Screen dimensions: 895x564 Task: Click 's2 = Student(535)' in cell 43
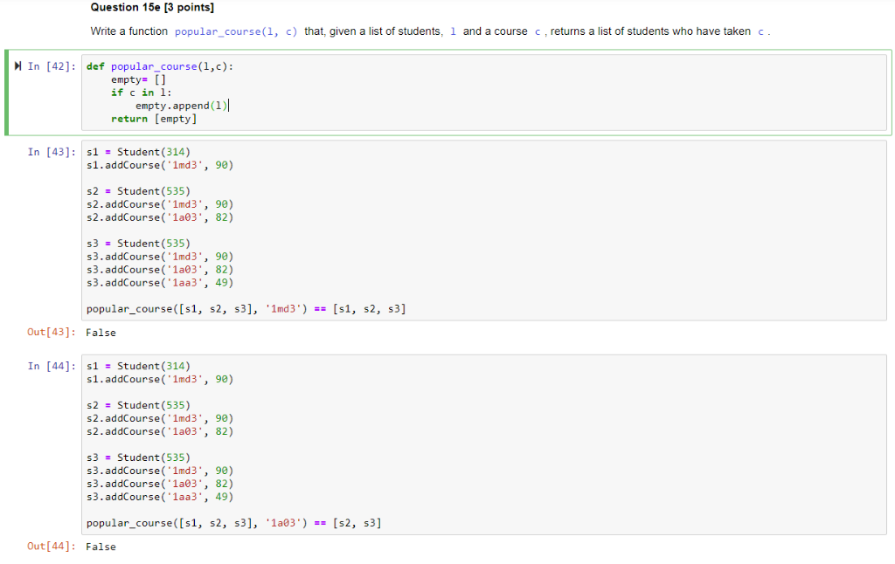pyautogui.click(x=138, y=191)
